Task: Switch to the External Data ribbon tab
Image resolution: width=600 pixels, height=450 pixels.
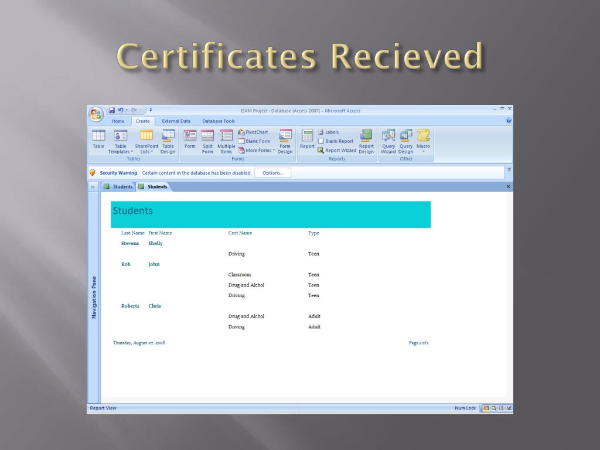Action: pyautogui.click(x=176, y=121)
